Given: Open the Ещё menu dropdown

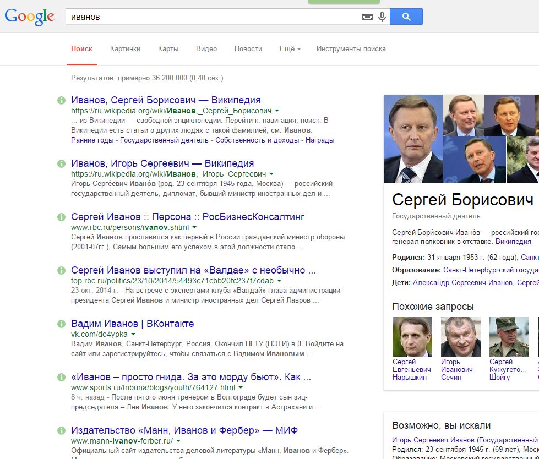Looking at the screenshot, I should (290, 48).
